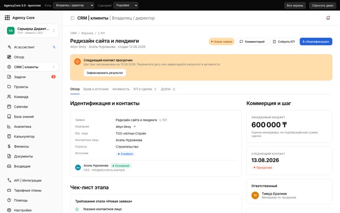Click the overdue contact warning icon
Viewport: 340px width, 213px height.
click(x=78, y=62)
